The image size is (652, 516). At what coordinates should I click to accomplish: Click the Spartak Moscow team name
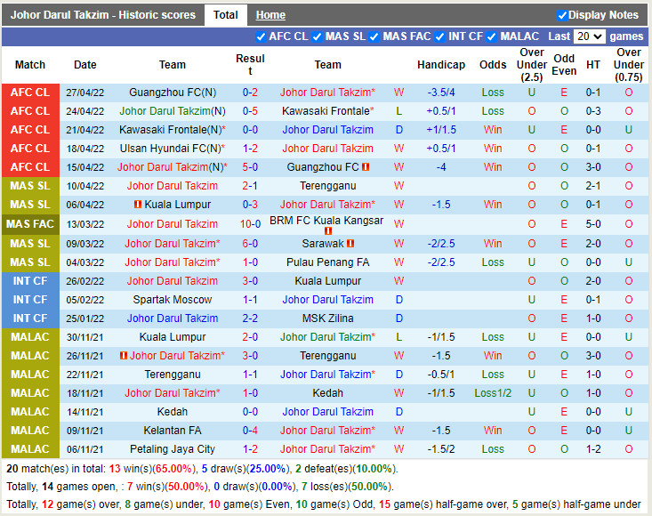click(x=173, y=300)
